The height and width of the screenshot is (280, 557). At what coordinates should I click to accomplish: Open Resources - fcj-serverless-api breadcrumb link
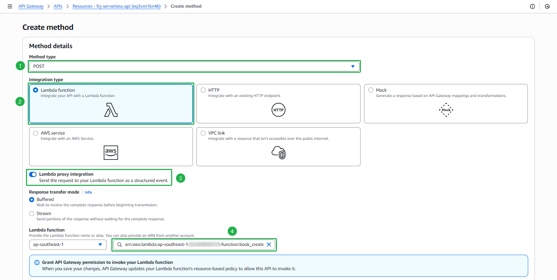click(x=116, y=6)
